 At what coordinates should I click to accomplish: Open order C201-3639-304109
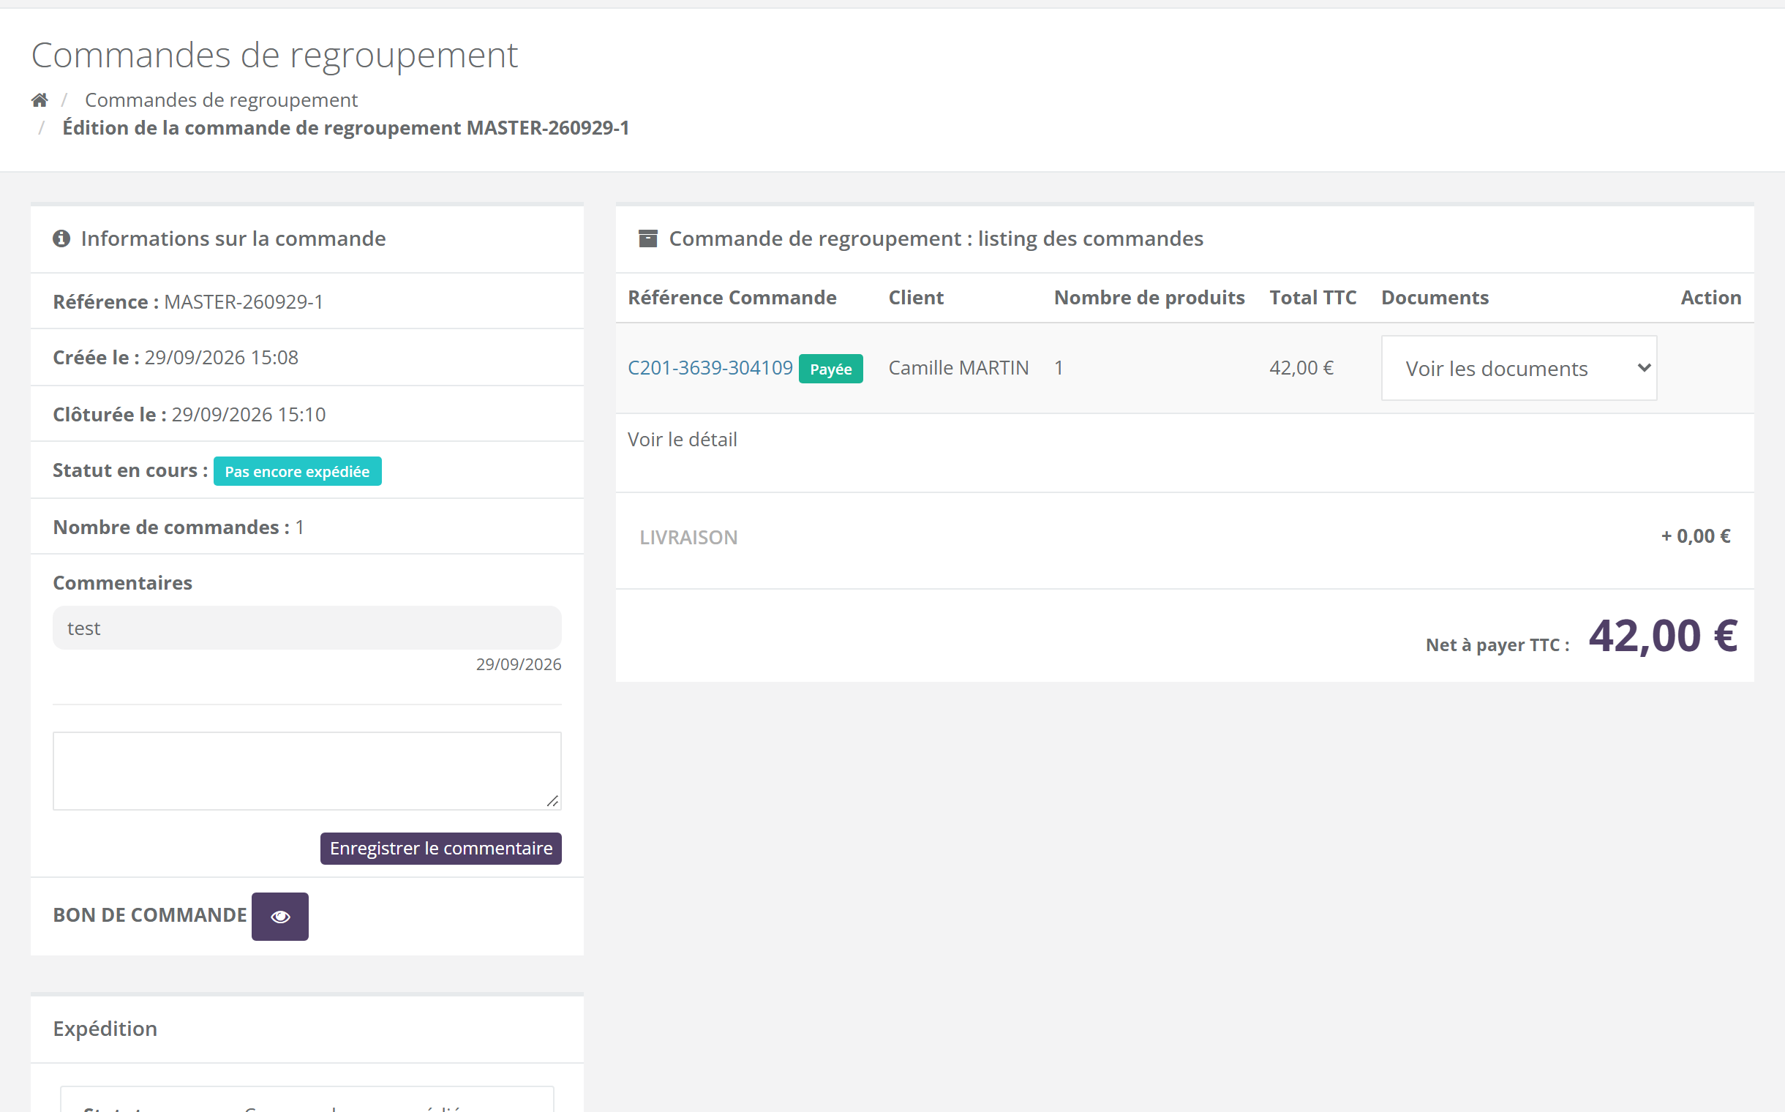[x=710, y=368]
